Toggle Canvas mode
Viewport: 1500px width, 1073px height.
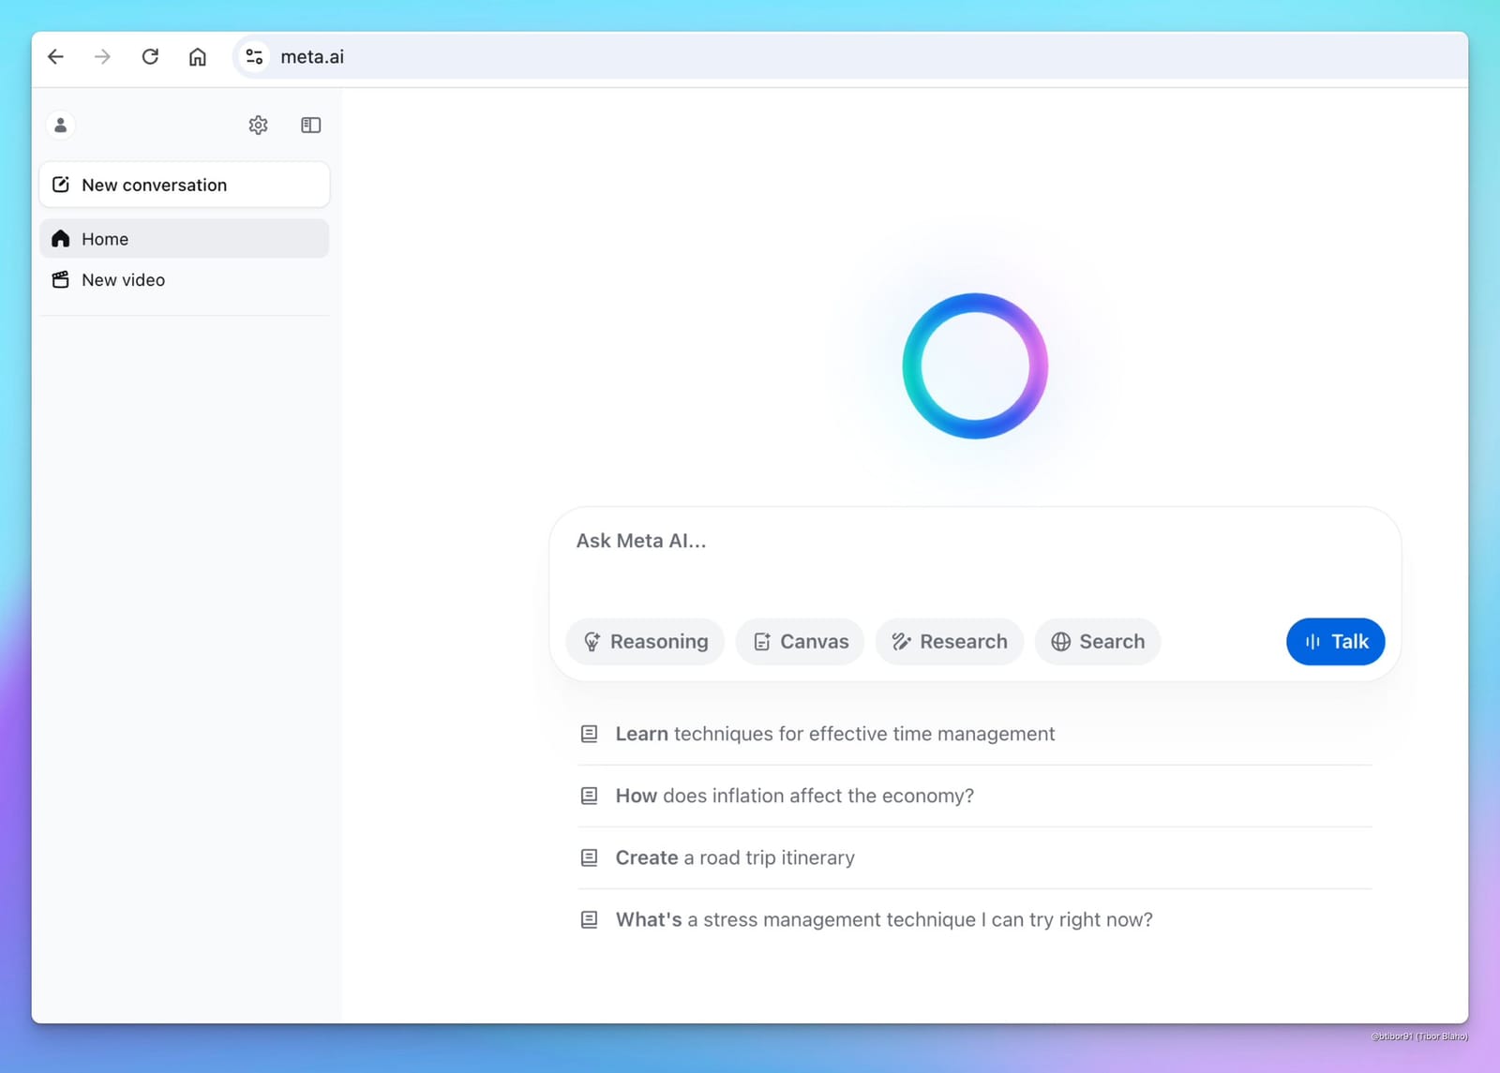[800, 642]
